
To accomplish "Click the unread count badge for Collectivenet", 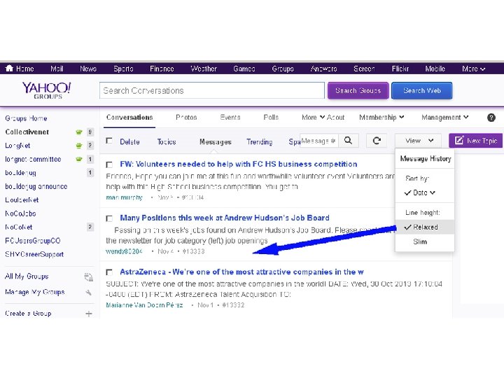I will pyautogui.click(x=90, y=132).
